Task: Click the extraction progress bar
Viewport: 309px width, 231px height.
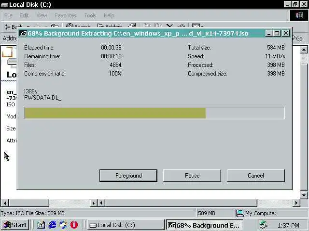Action: pos(154,113)
